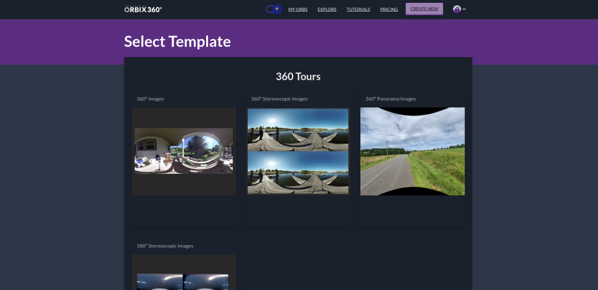Click the lower stereoscopic dock image half
This screenshot has height=290, width=598.
(298, 173)
